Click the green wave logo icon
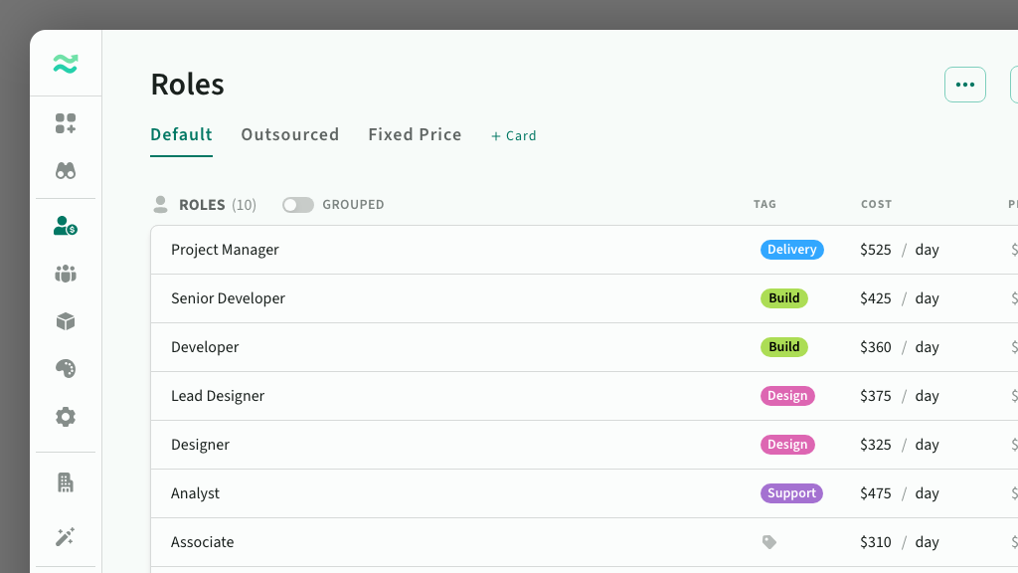This screenshot has width=1018, height=573. pos(66,65)
